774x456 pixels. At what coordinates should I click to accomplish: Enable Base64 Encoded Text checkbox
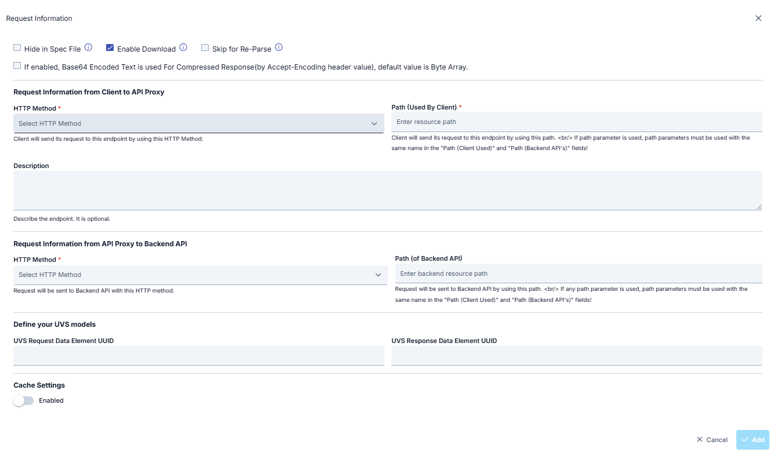point(17,66)
